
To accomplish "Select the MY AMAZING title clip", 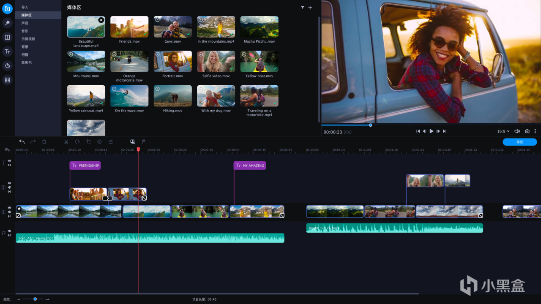I will coord(250,166).
